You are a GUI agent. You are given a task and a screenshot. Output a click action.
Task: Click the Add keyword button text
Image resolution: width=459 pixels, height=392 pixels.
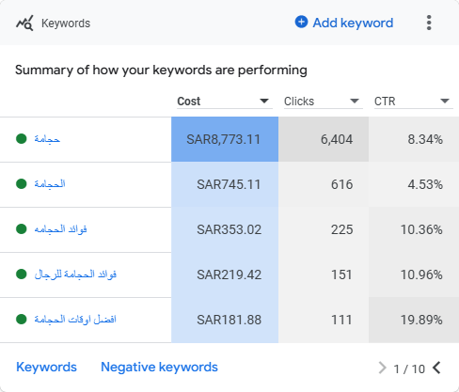click(x=353, y=23)
